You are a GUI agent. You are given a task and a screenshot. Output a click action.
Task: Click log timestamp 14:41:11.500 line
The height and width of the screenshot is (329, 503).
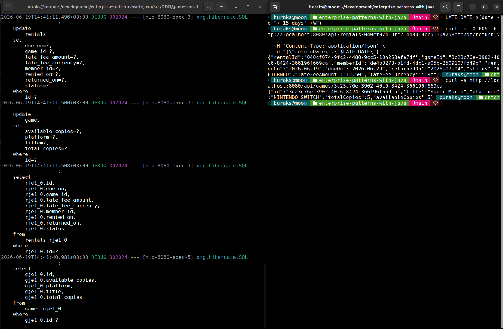(45, 103)
